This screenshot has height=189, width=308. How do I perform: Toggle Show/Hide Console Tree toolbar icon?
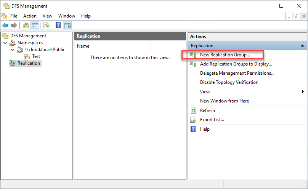[35, 25]
